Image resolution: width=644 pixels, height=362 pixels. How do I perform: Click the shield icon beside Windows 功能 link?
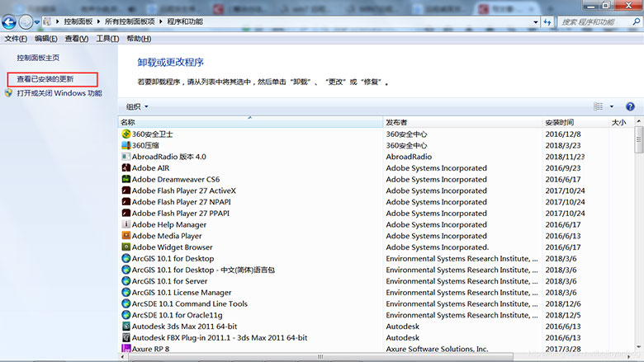8,93
